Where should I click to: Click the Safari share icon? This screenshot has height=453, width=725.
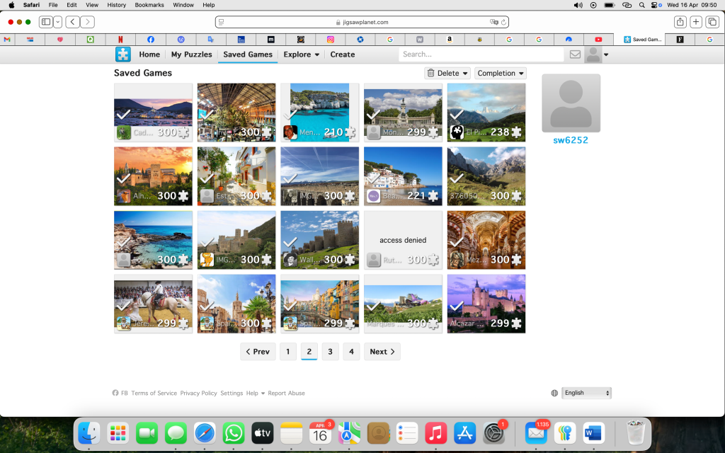680,22
